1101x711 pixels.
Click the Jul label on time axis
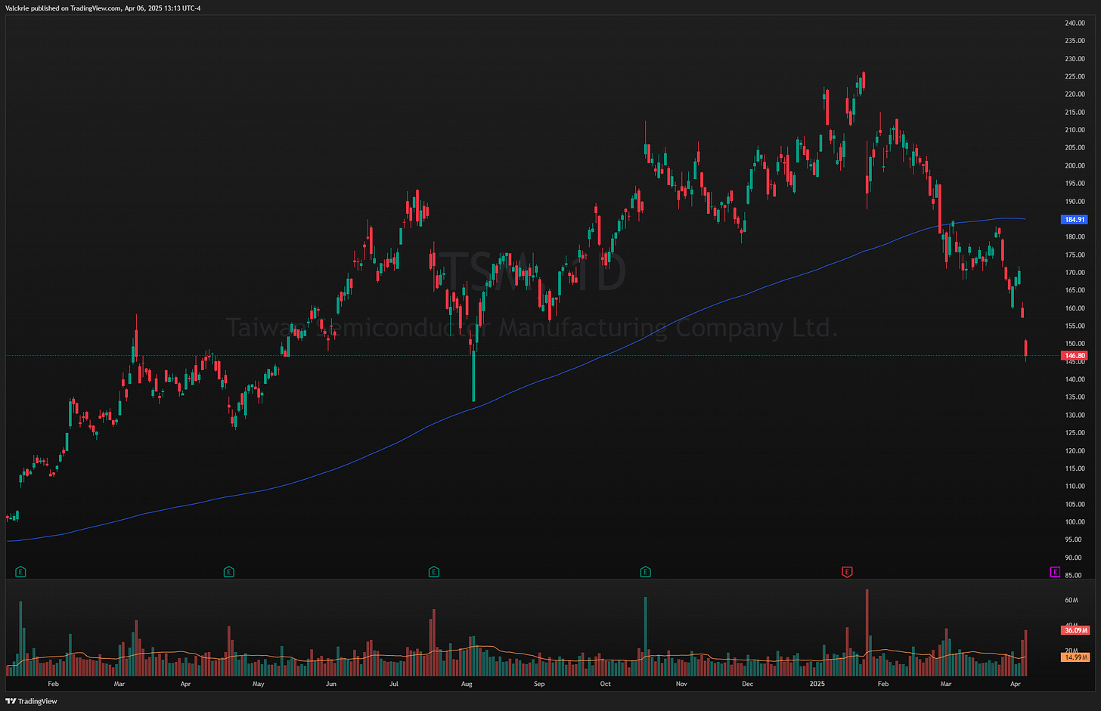394,684
